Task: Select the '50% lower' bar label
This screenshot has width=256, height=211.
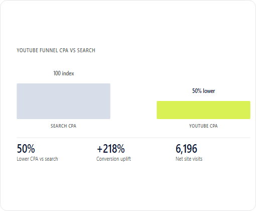Action: click(x=203, y=91)
